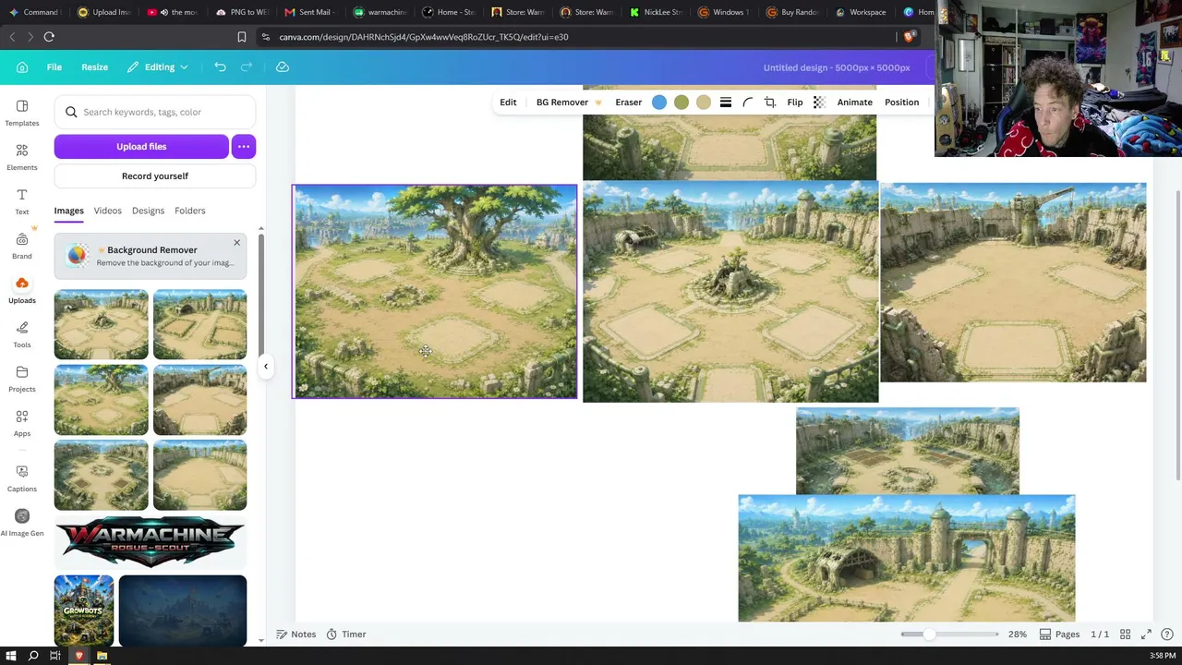
Task: Open the Brand sidebar panel
Action: (x=22, y=246)
